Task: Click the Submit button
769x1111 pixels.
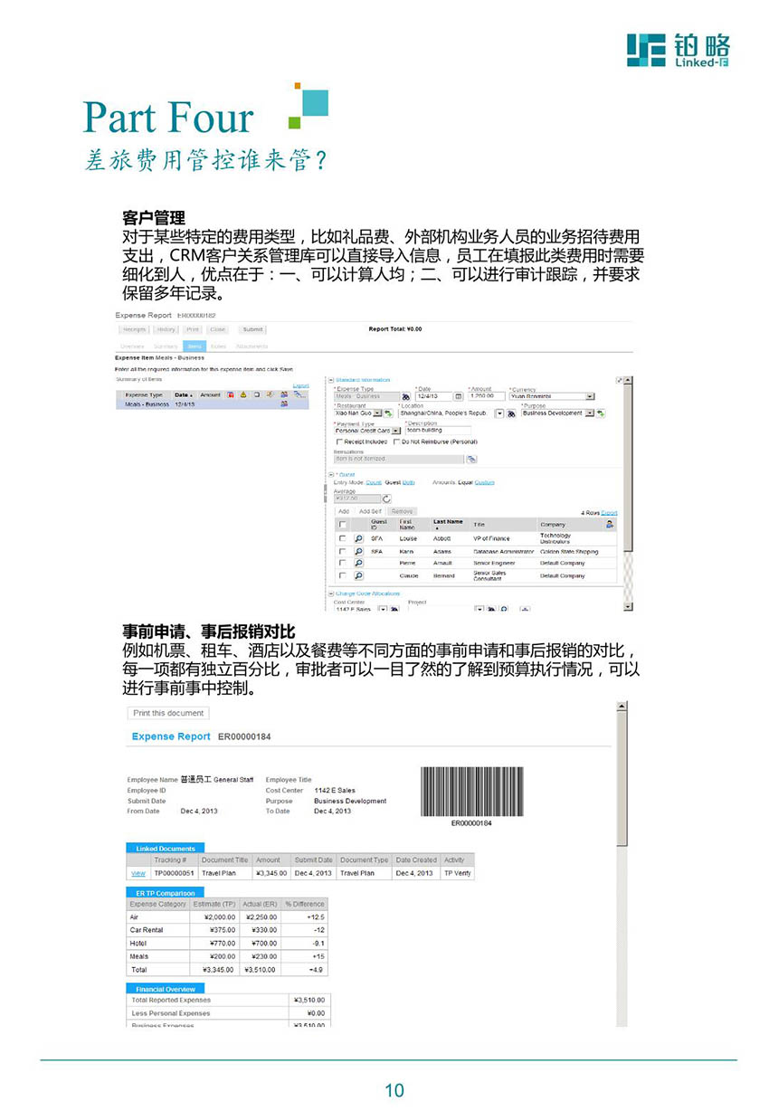Action: click(252, 329)
